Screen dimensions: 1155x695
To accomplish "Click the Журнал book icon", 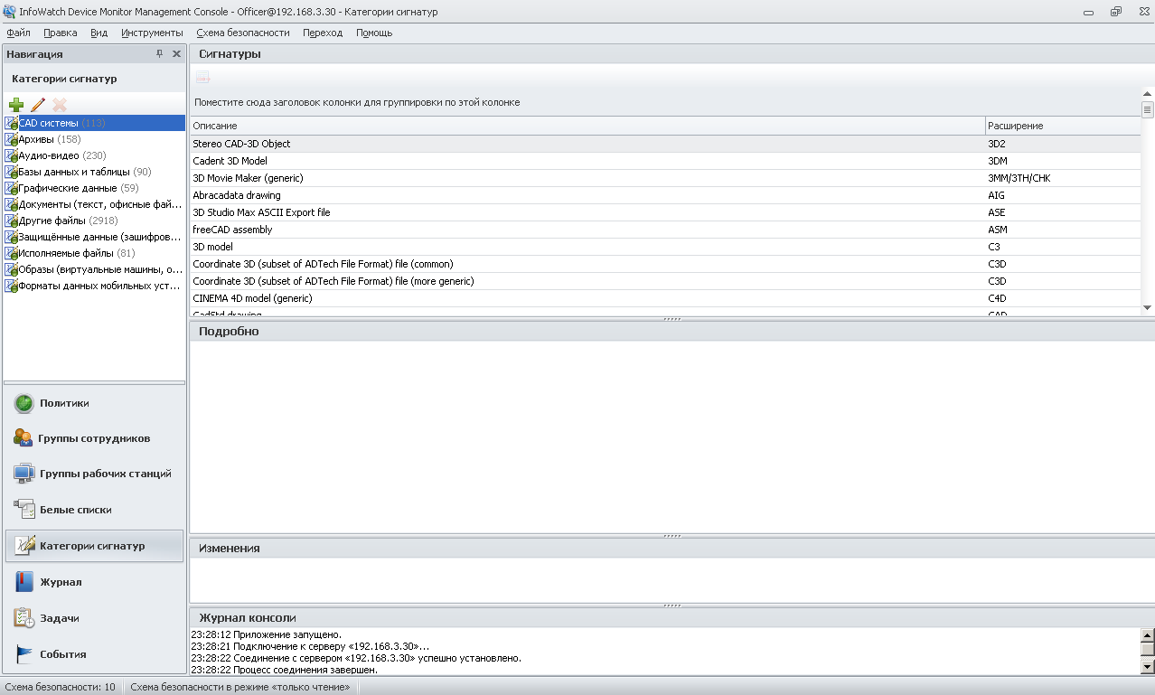I will 24,582.
